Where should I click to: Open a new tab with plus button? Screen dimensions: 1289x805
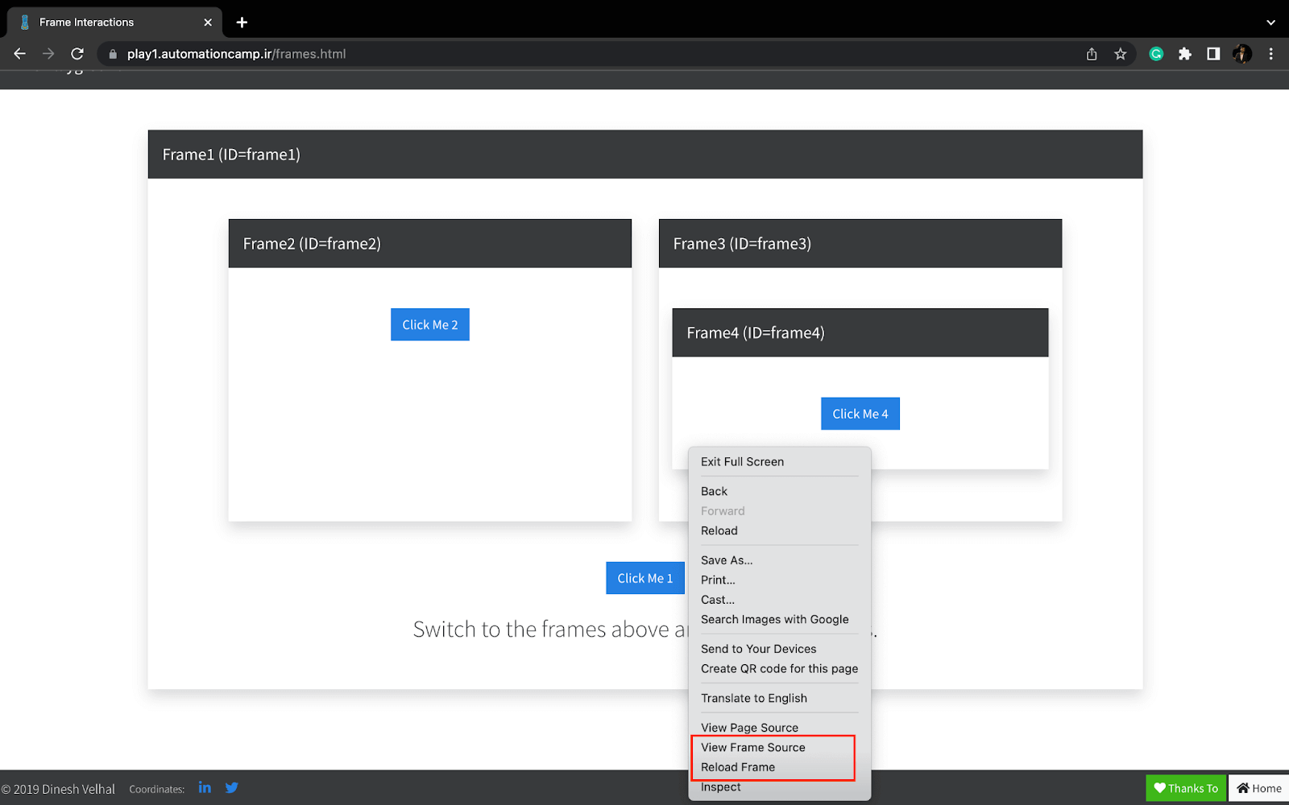click(x=242, y=23)
